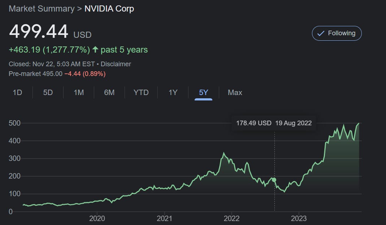Switch to the 5D time range
The image size is (386, 225).
pyautogui.click(x=48, y=93)
